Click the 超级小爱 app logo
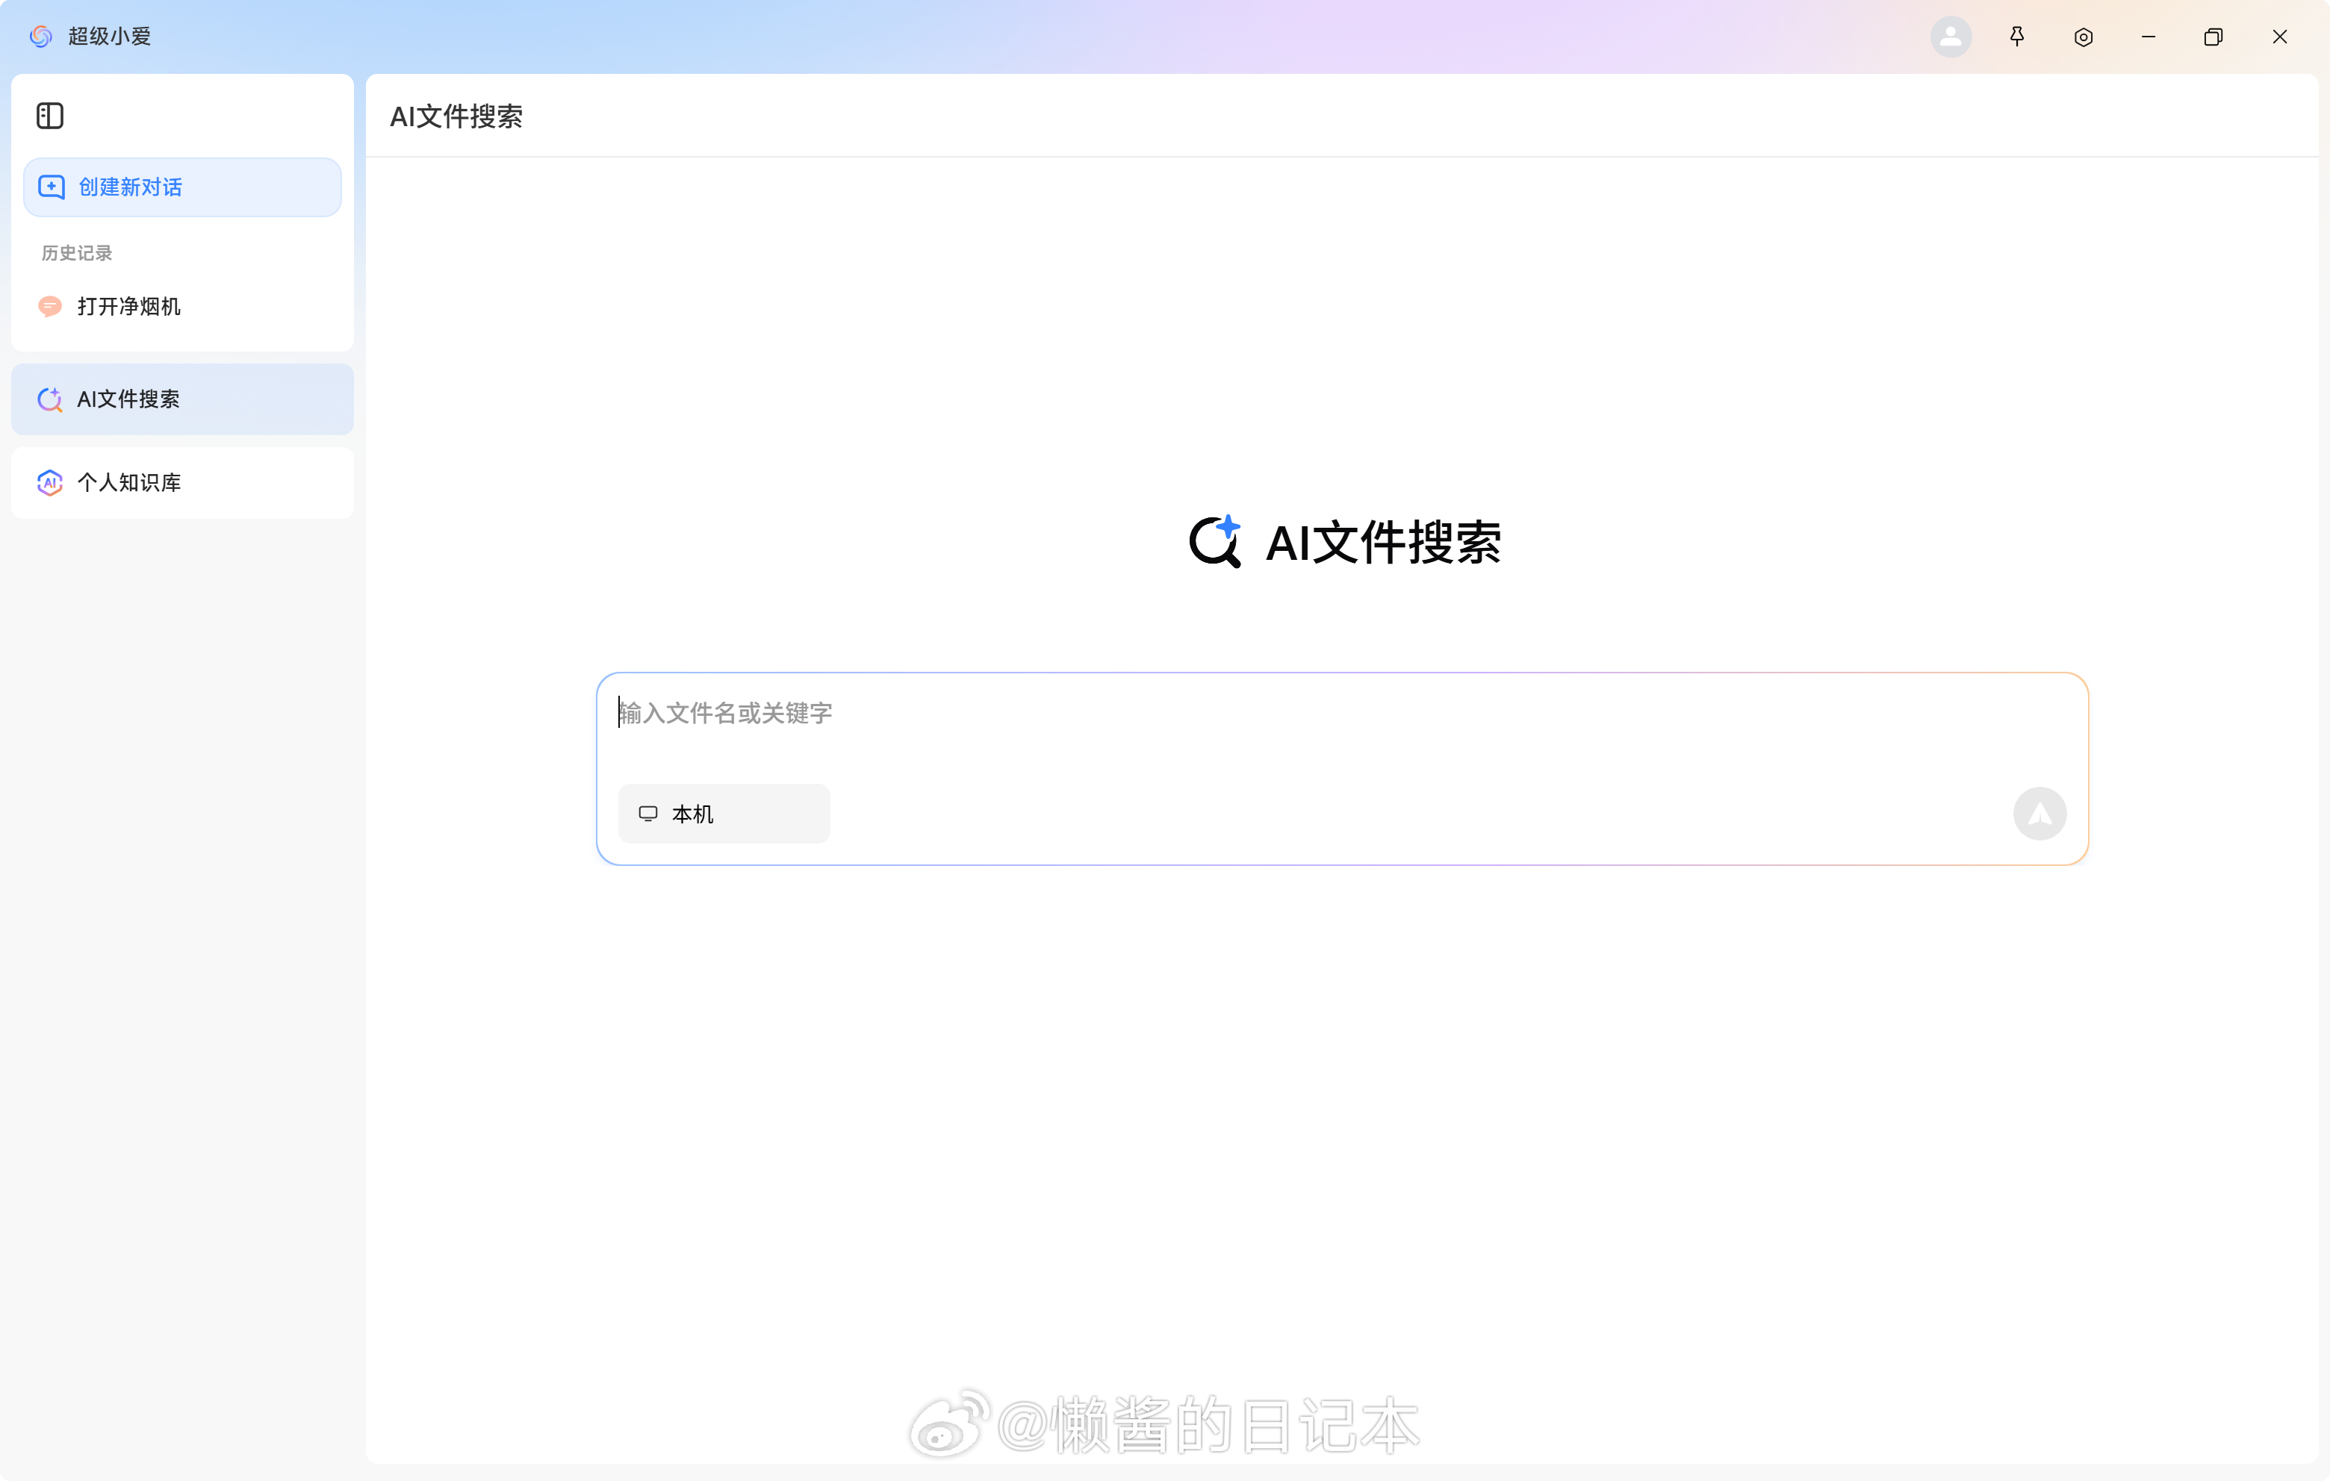 click(x=40, y=37)
